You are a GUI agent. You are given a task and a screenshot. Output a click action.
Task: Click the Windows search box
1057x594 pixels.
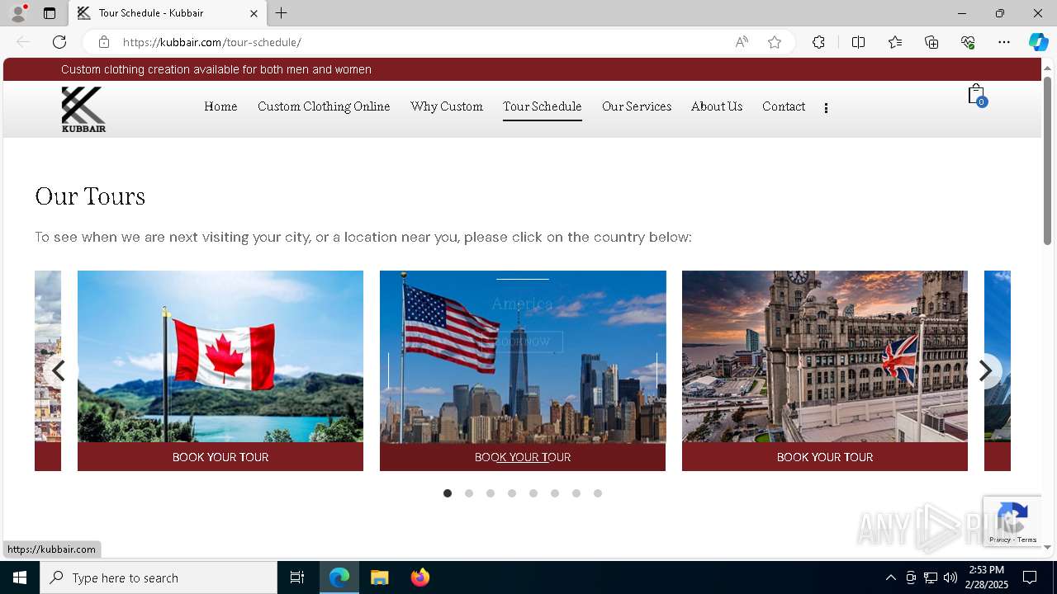point(159,577)
